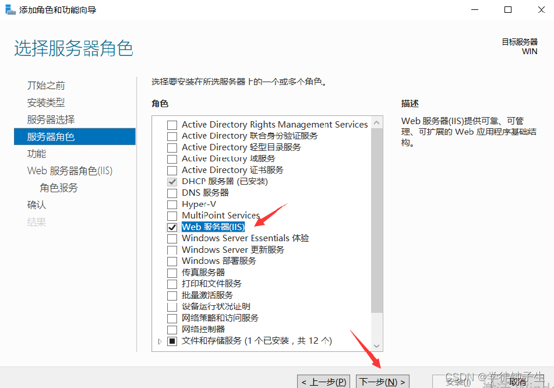Minimize the wizard window
554x388 pixels.
[475, 10]
